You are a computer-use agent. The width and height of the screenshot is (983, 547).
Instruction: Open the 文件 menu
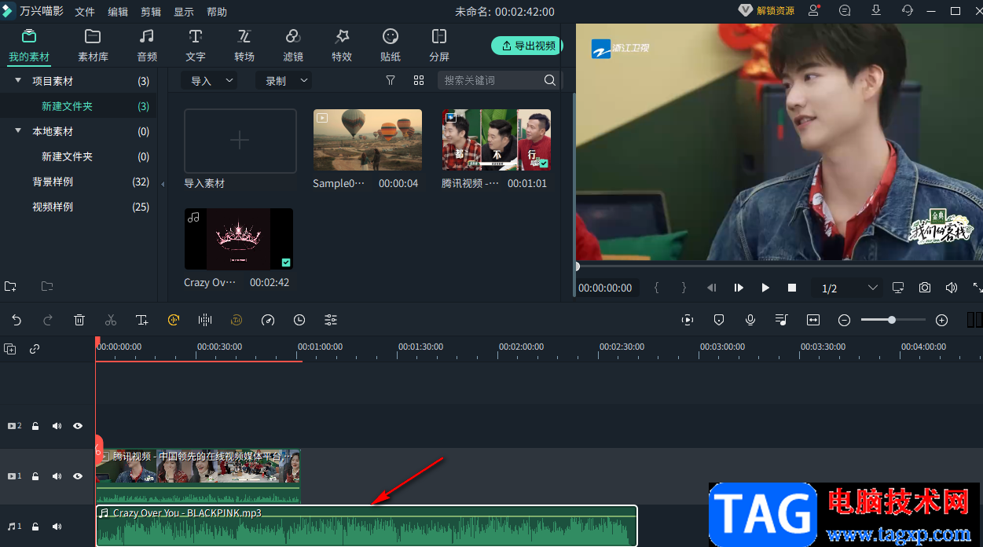tap(85, 12)
